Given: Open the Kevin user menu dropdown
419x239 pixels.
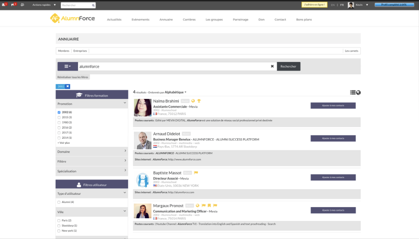Looking at the screenshot, I should [362, 5].
